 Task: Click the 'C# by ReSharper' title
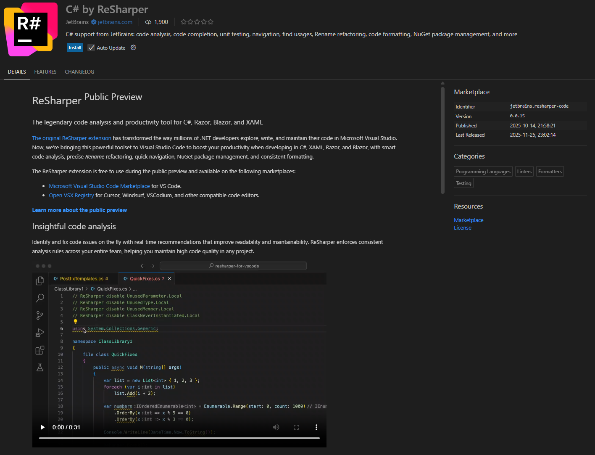pyautogui.click(x=107, y=9)
